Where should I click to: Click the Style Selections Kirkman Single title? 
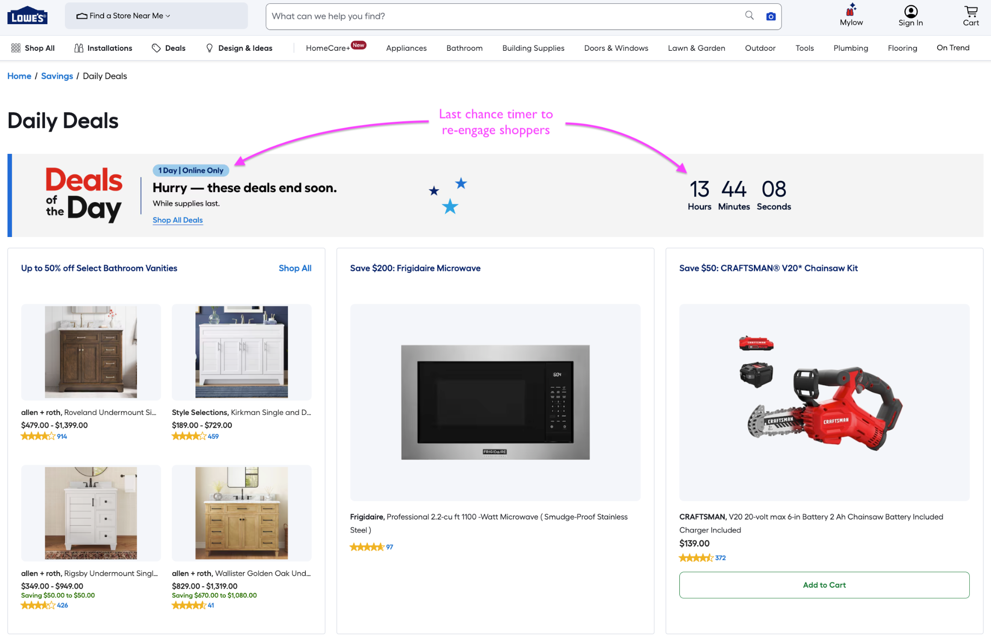(x=241, y=412)
